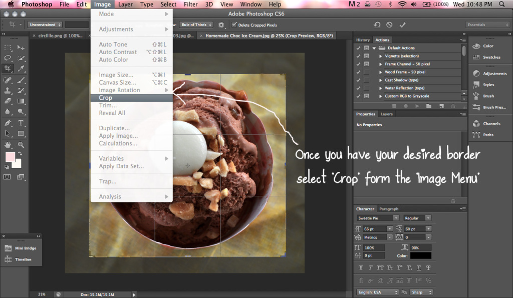Viewport: 513px width, 298px height.
Task: Choose Crop from the Image menu
Action: (106, 98)
